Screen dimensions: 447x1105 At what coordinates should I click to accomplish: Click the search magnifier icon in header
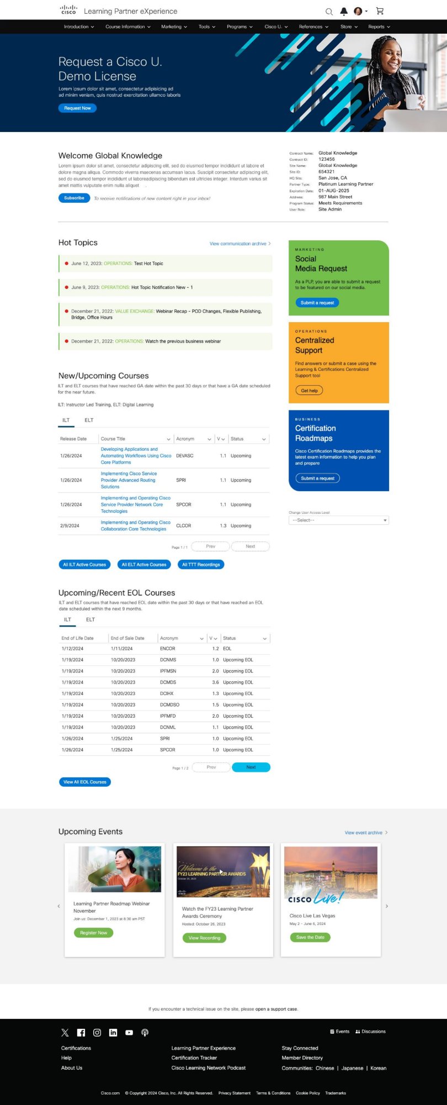coord(329,12)
